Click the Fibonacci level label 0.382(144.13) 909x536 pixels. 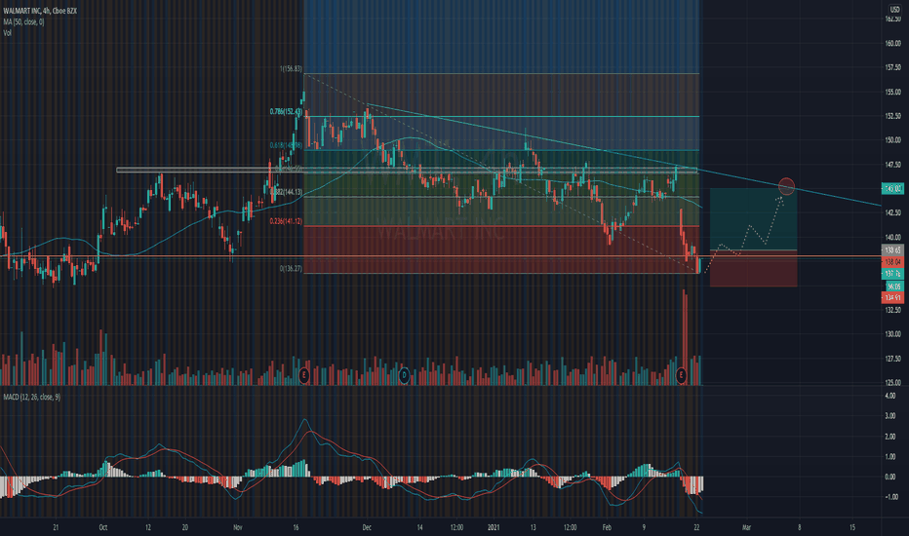(286, 192)
